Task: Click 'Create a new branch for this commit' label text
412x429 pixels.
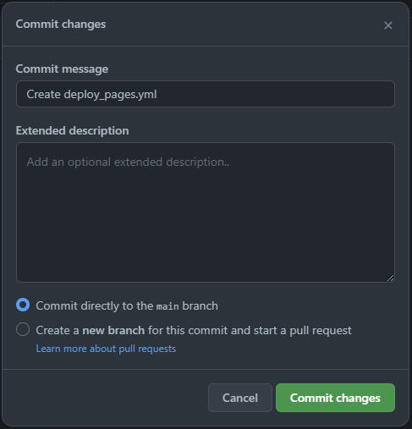Action: (194, 330)
